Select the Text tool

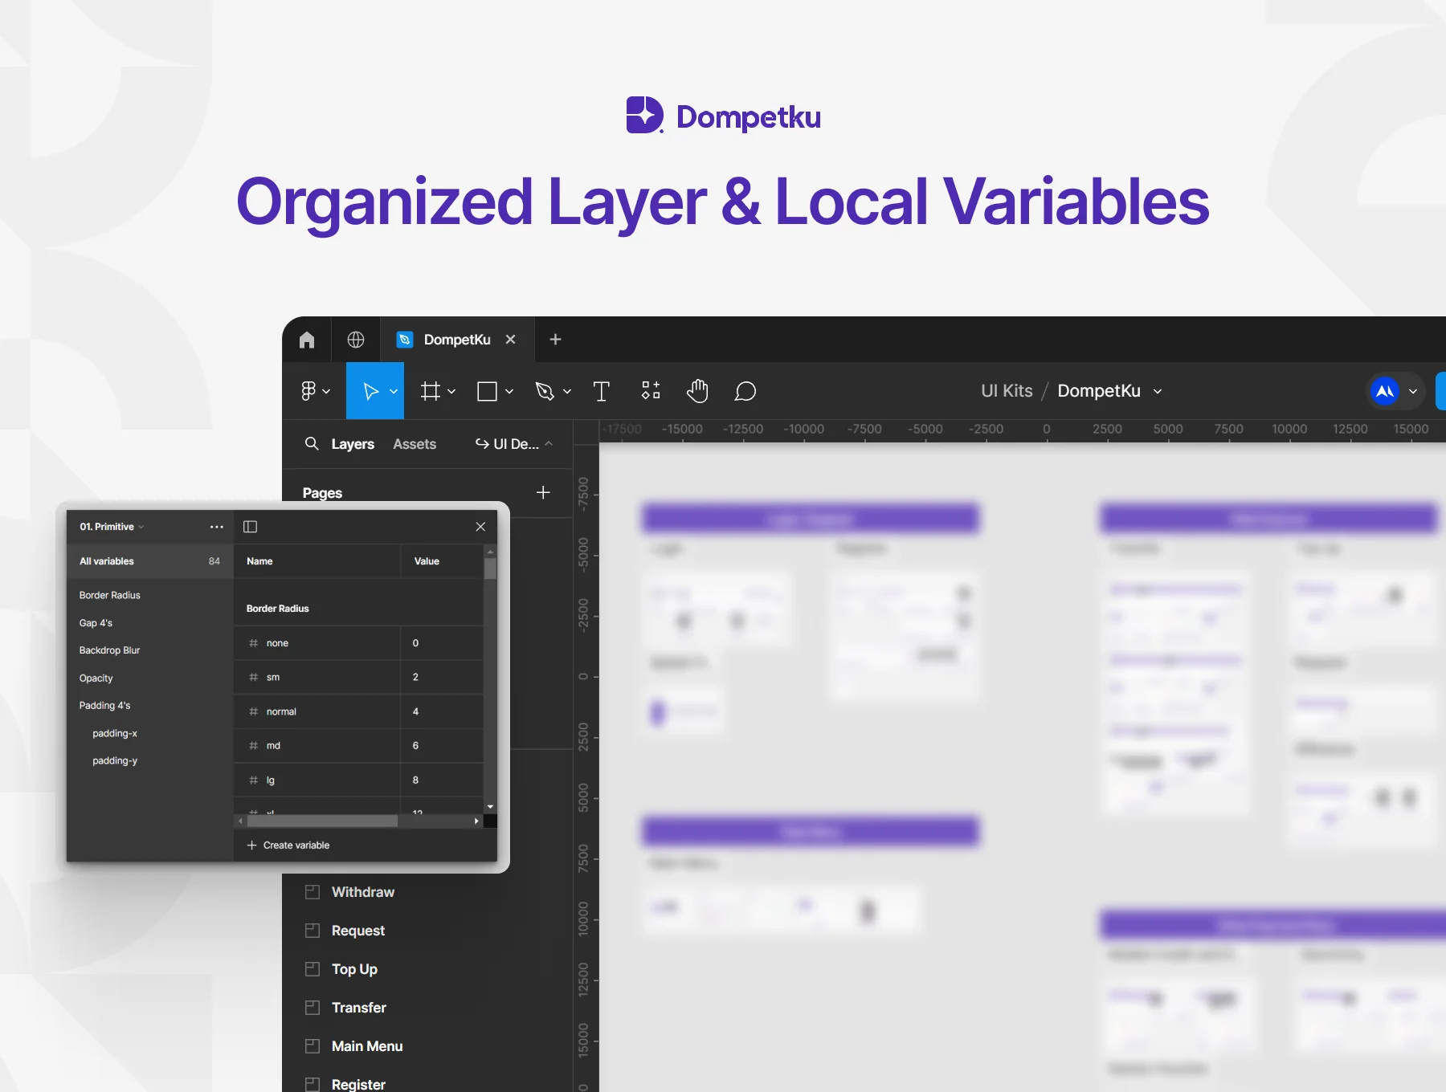pyautogui.click(x=601, y=391)
